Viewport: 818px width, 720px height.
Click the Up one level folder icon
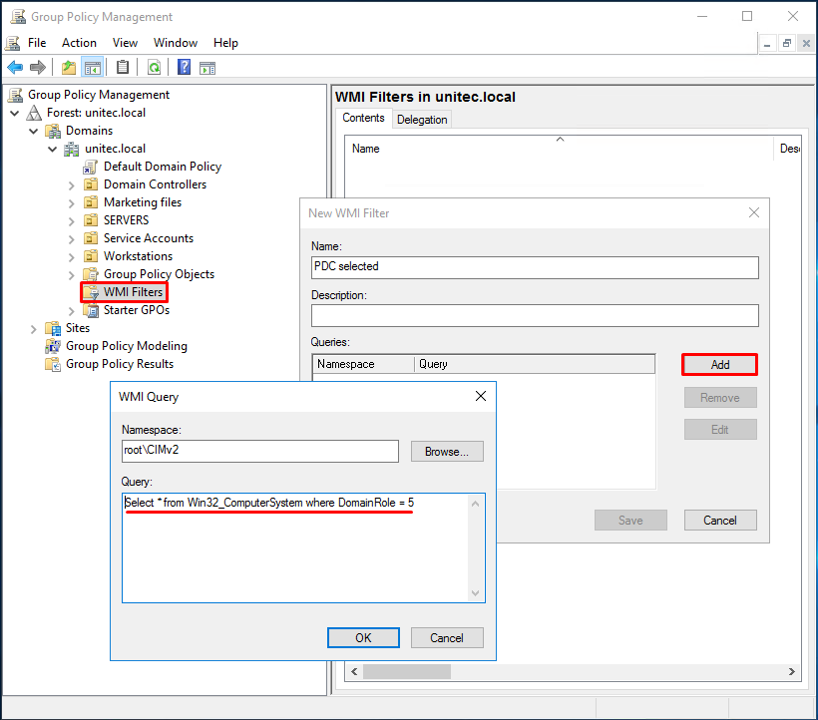(x=68, y=68)
